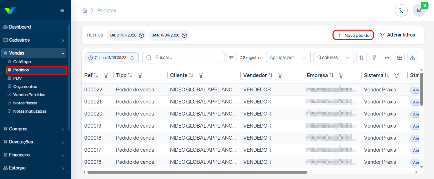The height and width of the screenshot is (179, 434).
Task: Focus the Buscar search field
Action: click(x=183, y=58)
